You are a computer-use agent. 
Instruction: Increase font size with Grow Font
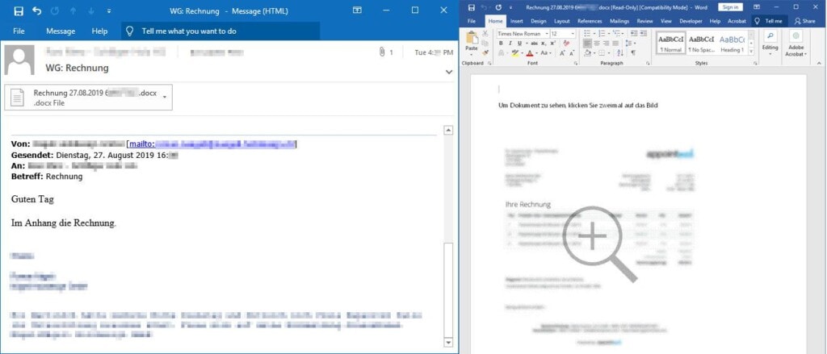(x=562, y=53)
